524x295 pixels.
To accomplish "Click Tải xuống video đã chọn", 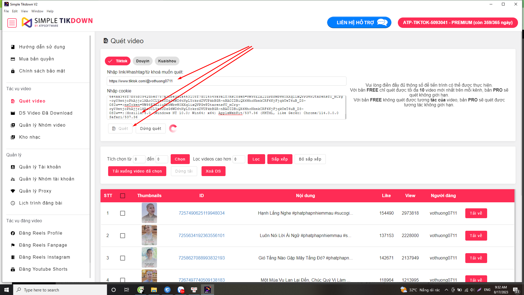I will 137,171.
